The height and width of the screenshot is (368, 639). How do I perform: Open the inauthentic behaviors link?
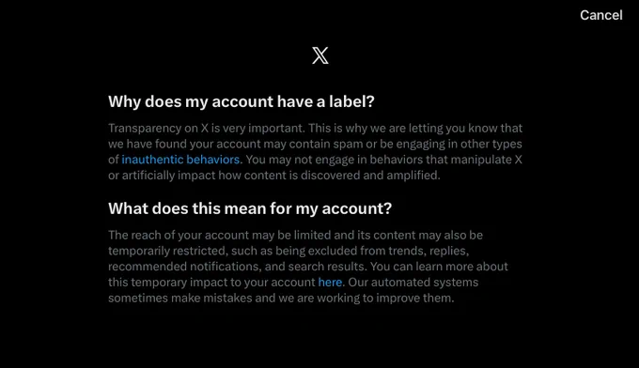point(180,160)
